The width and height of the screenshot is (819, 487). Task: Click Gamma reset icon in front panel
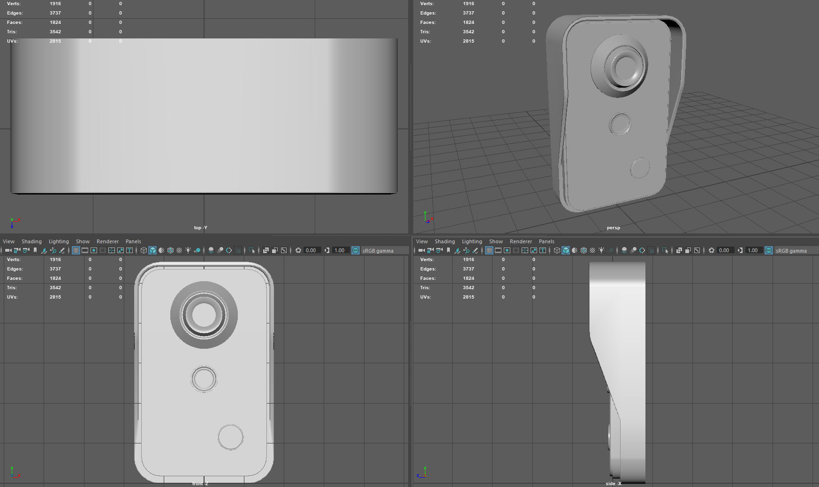[x=327, y=250]
